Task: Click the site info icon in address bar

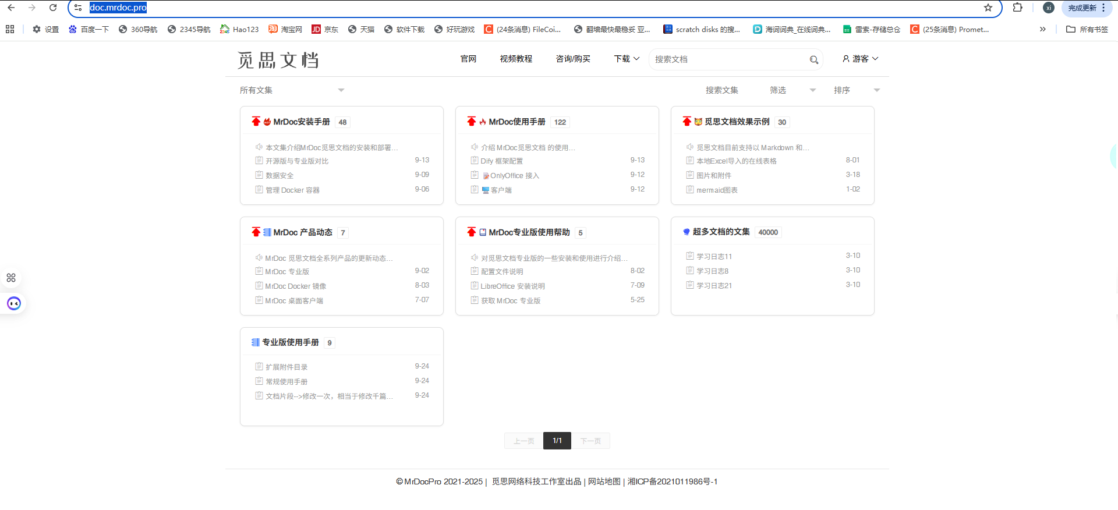Action: (78, 8)
